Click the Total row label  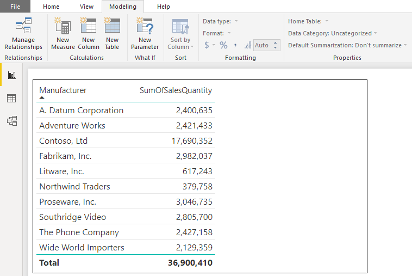[x=49, y=263]
